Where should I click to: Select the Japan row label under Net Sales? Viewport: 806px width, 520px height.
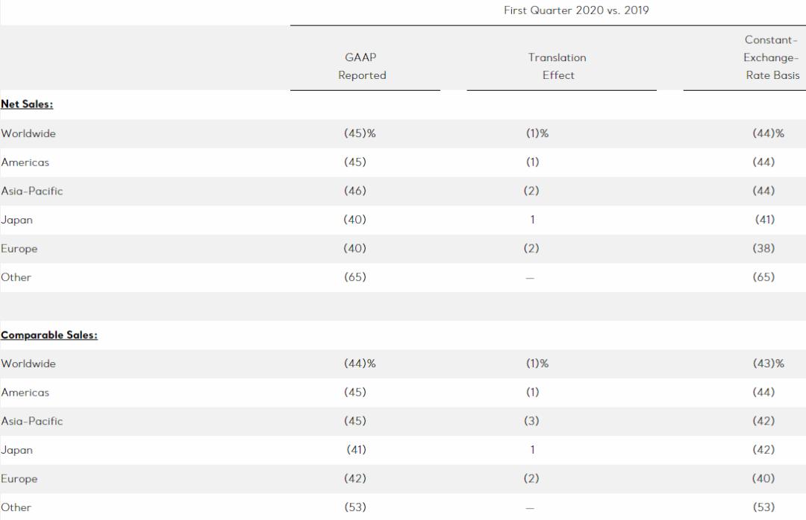(17, 221)
